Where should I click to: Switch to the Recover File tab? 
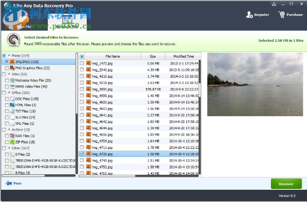67,22
